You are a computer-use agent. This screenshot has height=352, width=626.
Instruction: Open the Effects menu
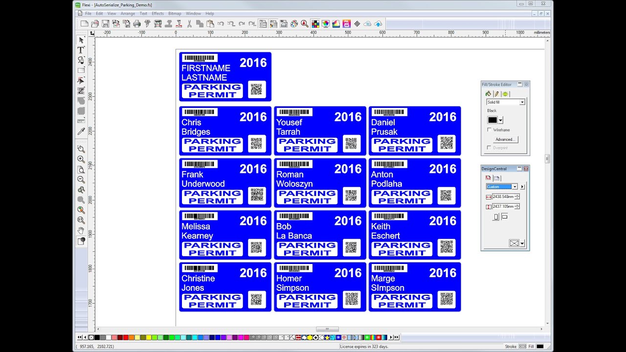157,14
